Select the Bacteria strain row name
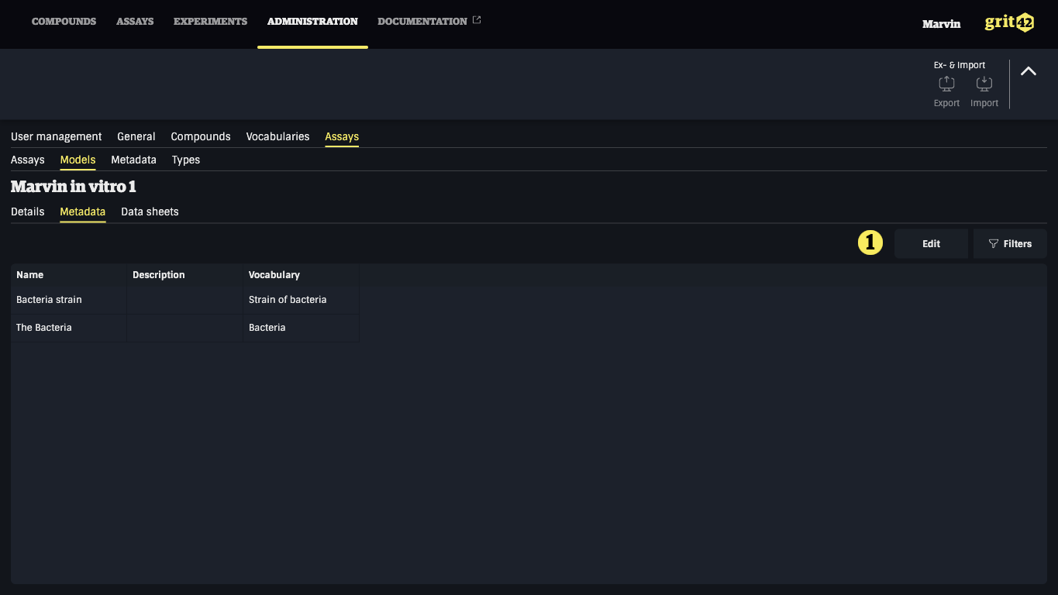 [x=49, y=300]
